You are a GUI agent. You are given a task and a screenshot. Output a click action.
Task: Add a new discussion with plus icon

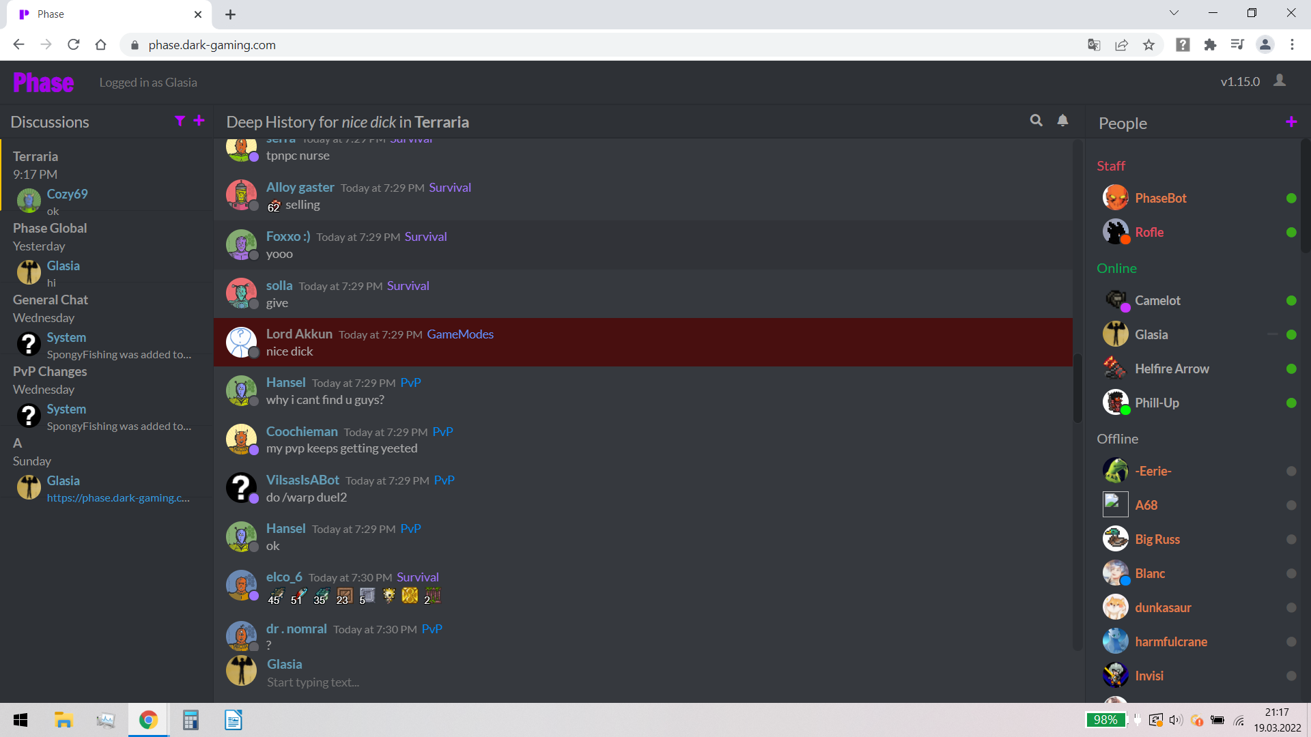(x=199, y=121)
